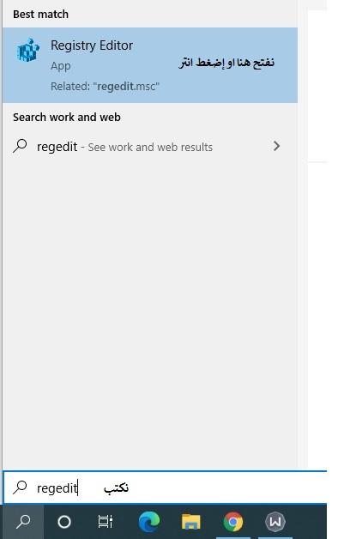The image size is (338, 539).
Task: Select the Registry Editor best match title
Action: tap(92, 45)
